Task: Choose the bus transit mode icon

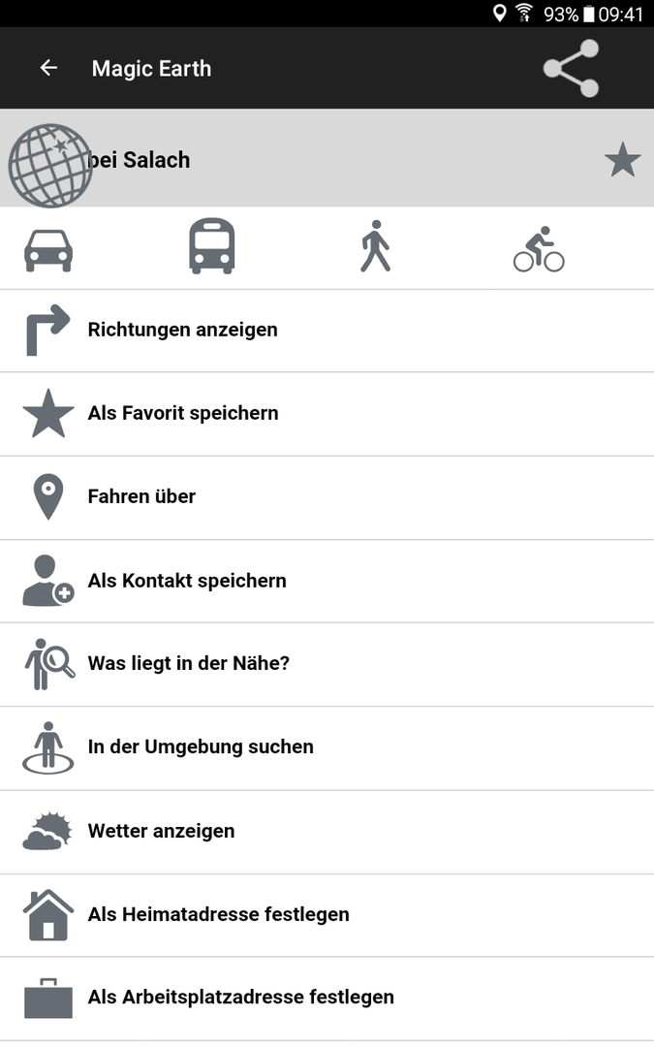Action: 211,245
